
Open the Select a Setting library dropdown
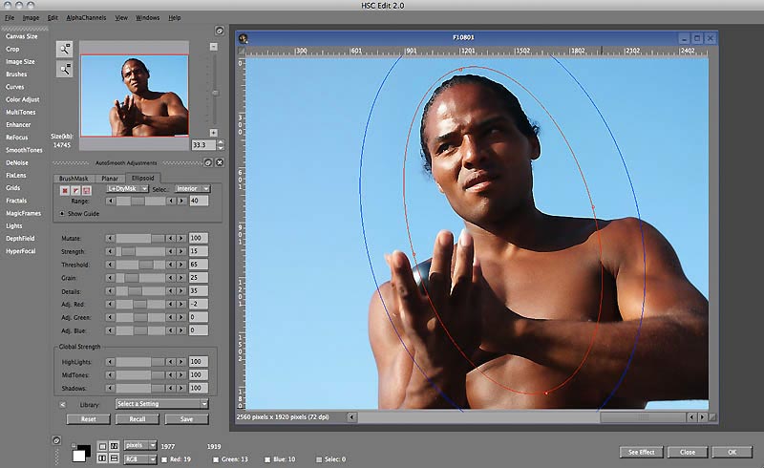[162, 404]
